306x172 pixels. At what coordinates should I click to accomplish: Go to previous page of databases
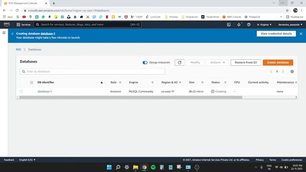tap(271, 72)
